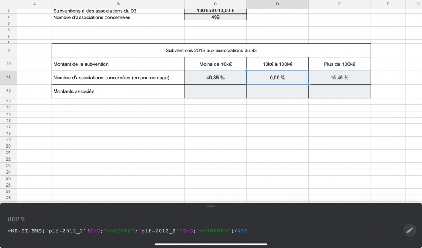Select empty Montants associés cell under 10k€ à 100k€

pyautogui.click(x=278, y=91)
